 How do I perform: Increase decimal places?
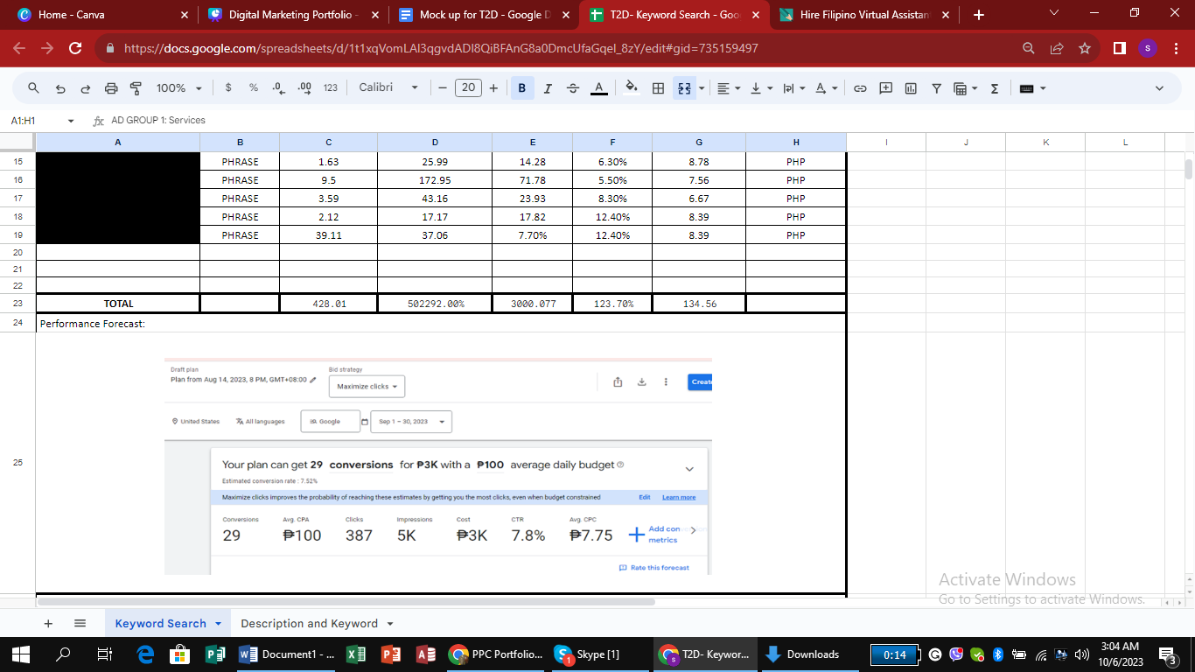click(x=304, y=88)
